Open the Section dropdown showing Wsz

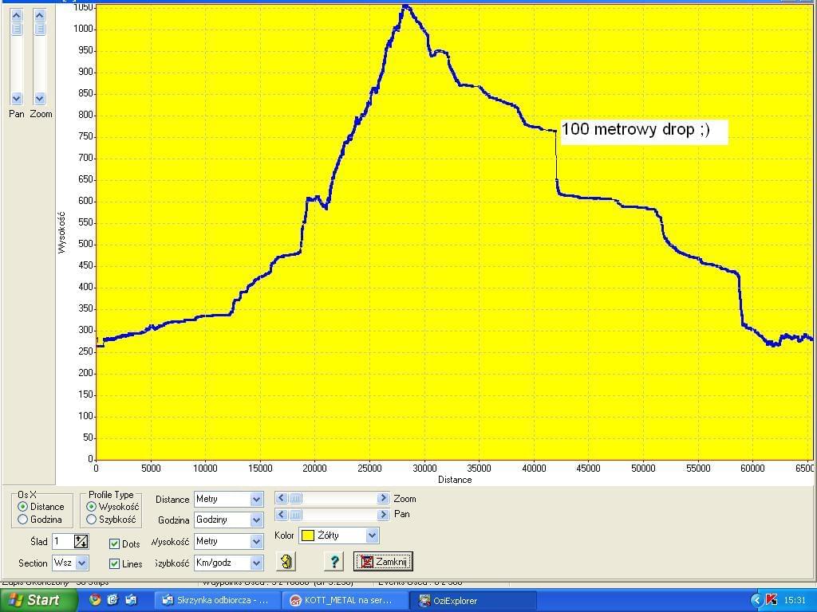[x=81, y=563]
